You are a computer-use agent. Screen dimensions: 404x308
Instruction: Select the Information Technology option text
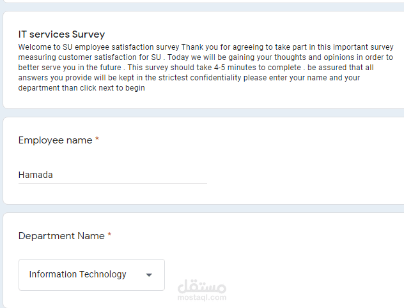tap(77, 275)
